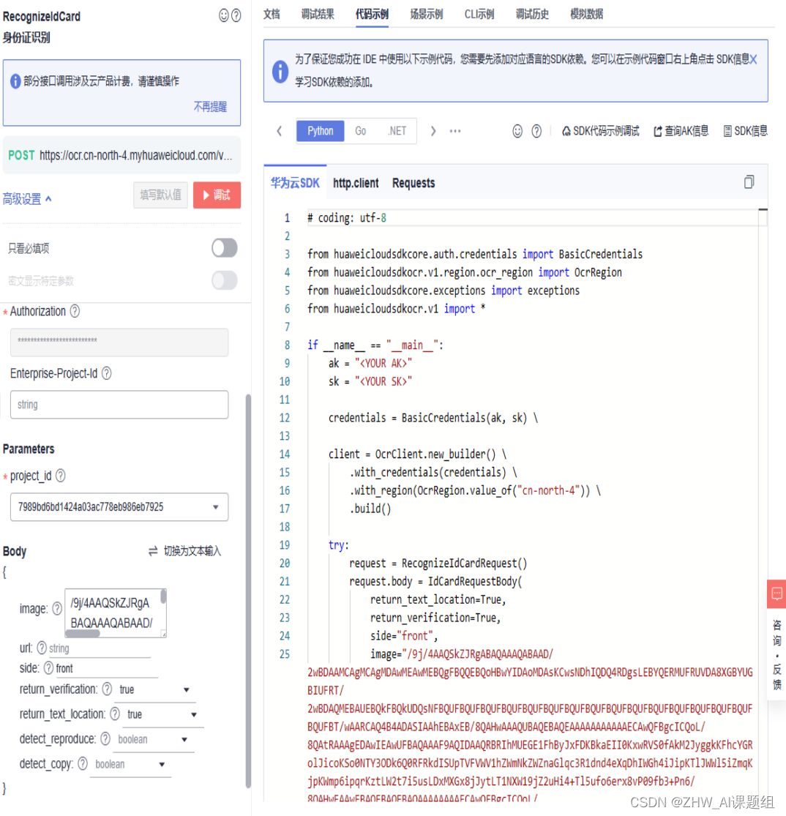The width and height of the screenshot is (786, 816).
Task: Open the return_text_location dropdown
Action: pyautogui.click(x=162, y=714)
